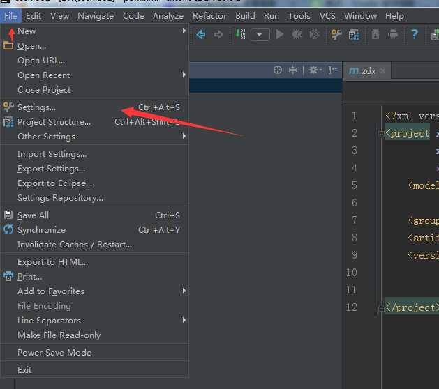Expand the Add to Favorites submenu
439x389 pixels.
tap(94, 291)
